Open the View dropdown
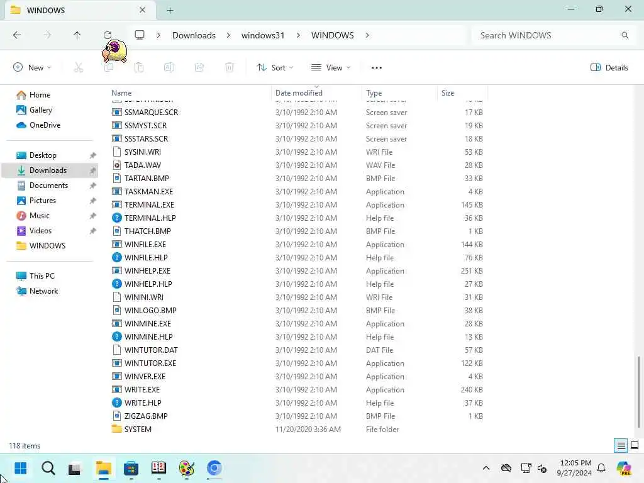 coord(331,68)
